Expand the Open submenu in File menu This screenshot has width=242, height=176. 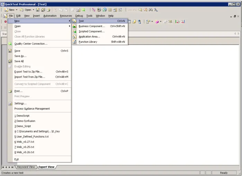[39, 26]
